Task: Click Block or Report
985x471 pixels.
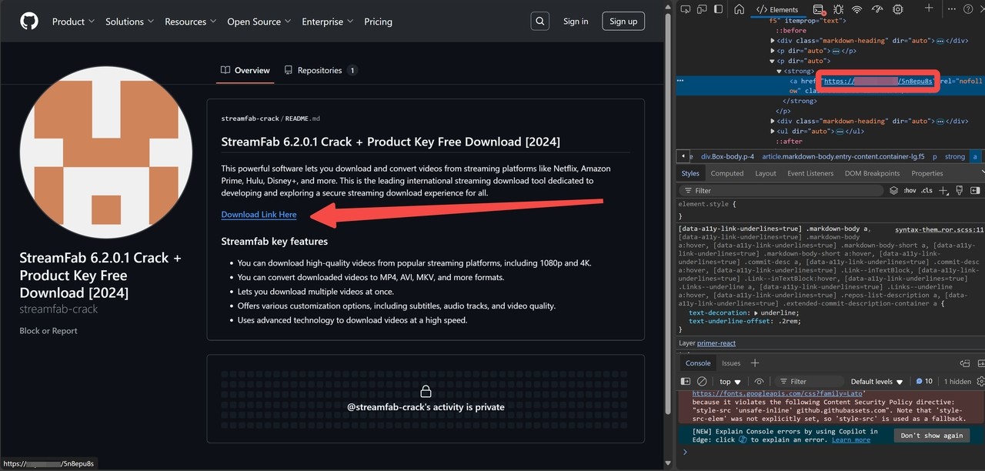Action: point(48,331)
